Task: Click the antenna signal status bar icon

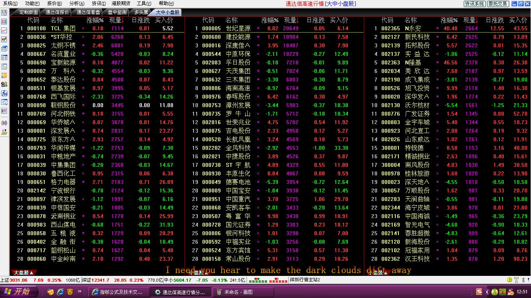Action: pos(516,280)
